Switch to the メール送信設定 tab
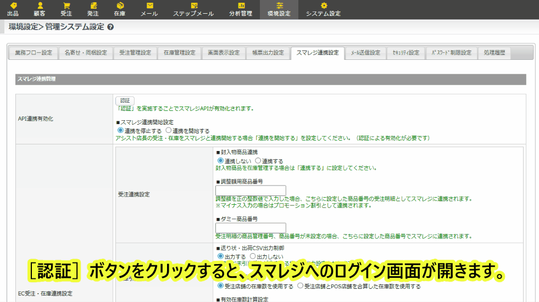539x302 pixels. [x=365, y=53]
